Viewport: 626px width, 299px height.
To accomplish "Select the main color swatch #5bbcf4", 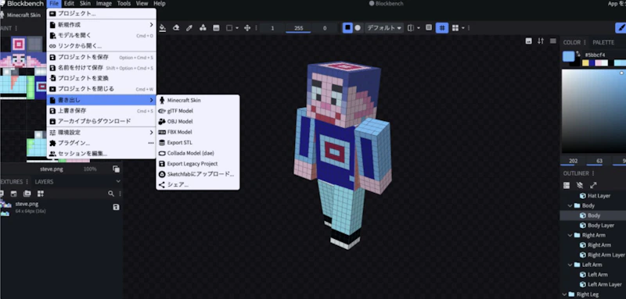I will [569, 56].
